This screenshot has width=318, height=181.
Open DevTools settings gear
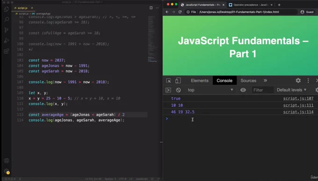(x=298, y=80)
